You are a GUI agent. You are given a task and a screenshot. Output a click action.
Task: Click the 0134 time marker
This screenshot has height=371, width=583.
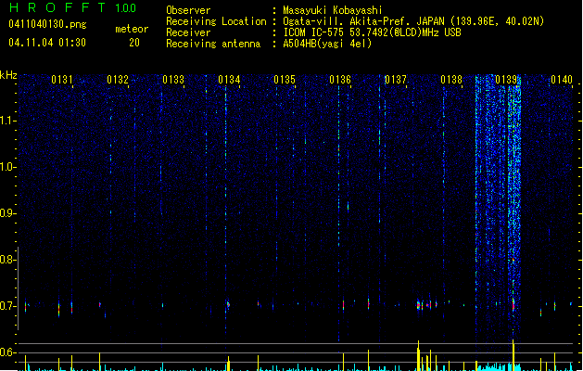[229, 80]
